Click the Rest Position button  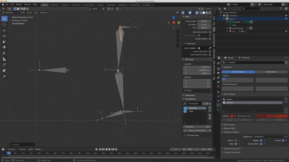point(271,72)
